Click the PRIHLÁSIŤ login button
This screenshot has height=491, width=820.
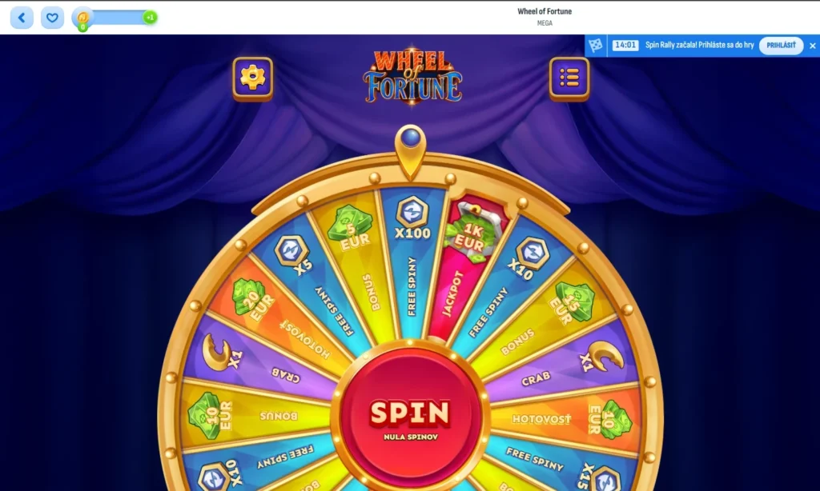[781, 46]
